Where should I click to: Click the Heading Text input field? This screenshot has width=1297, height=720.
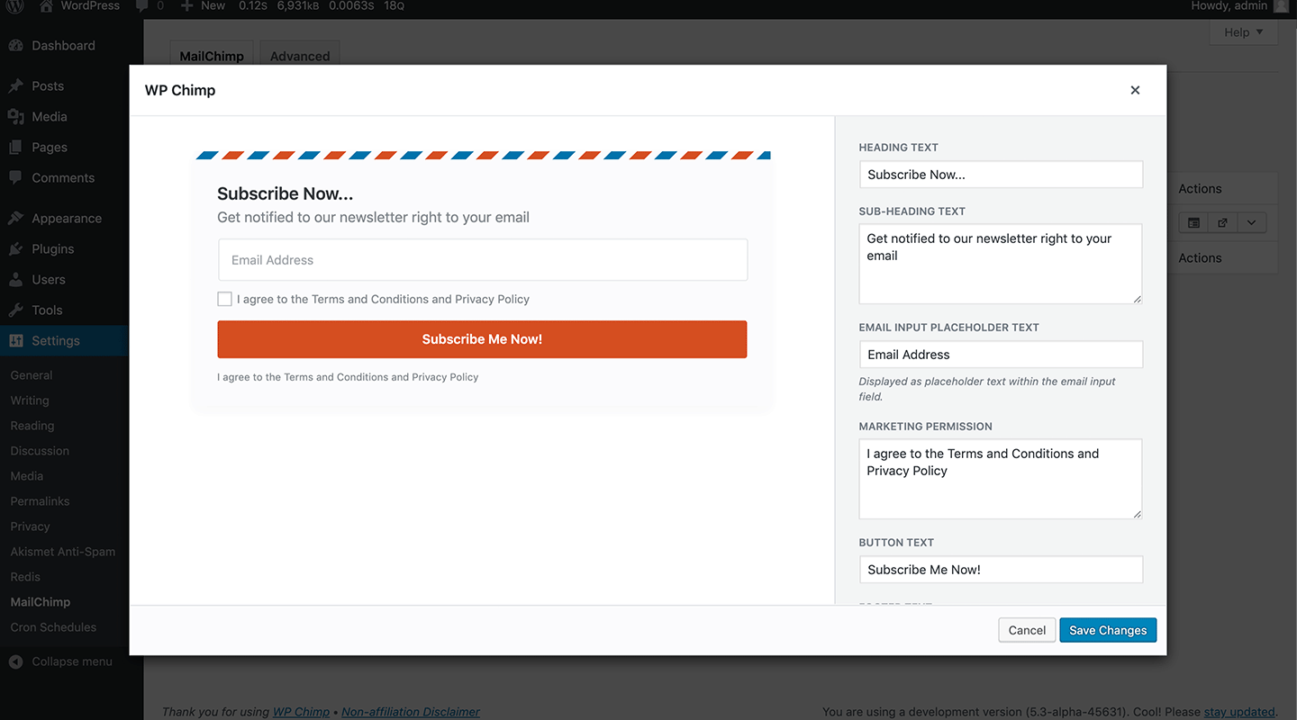[1001, 175]
